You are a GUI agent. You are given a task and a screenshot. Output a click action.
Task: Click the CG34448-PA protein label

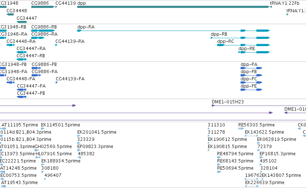[x=21, y=79]
